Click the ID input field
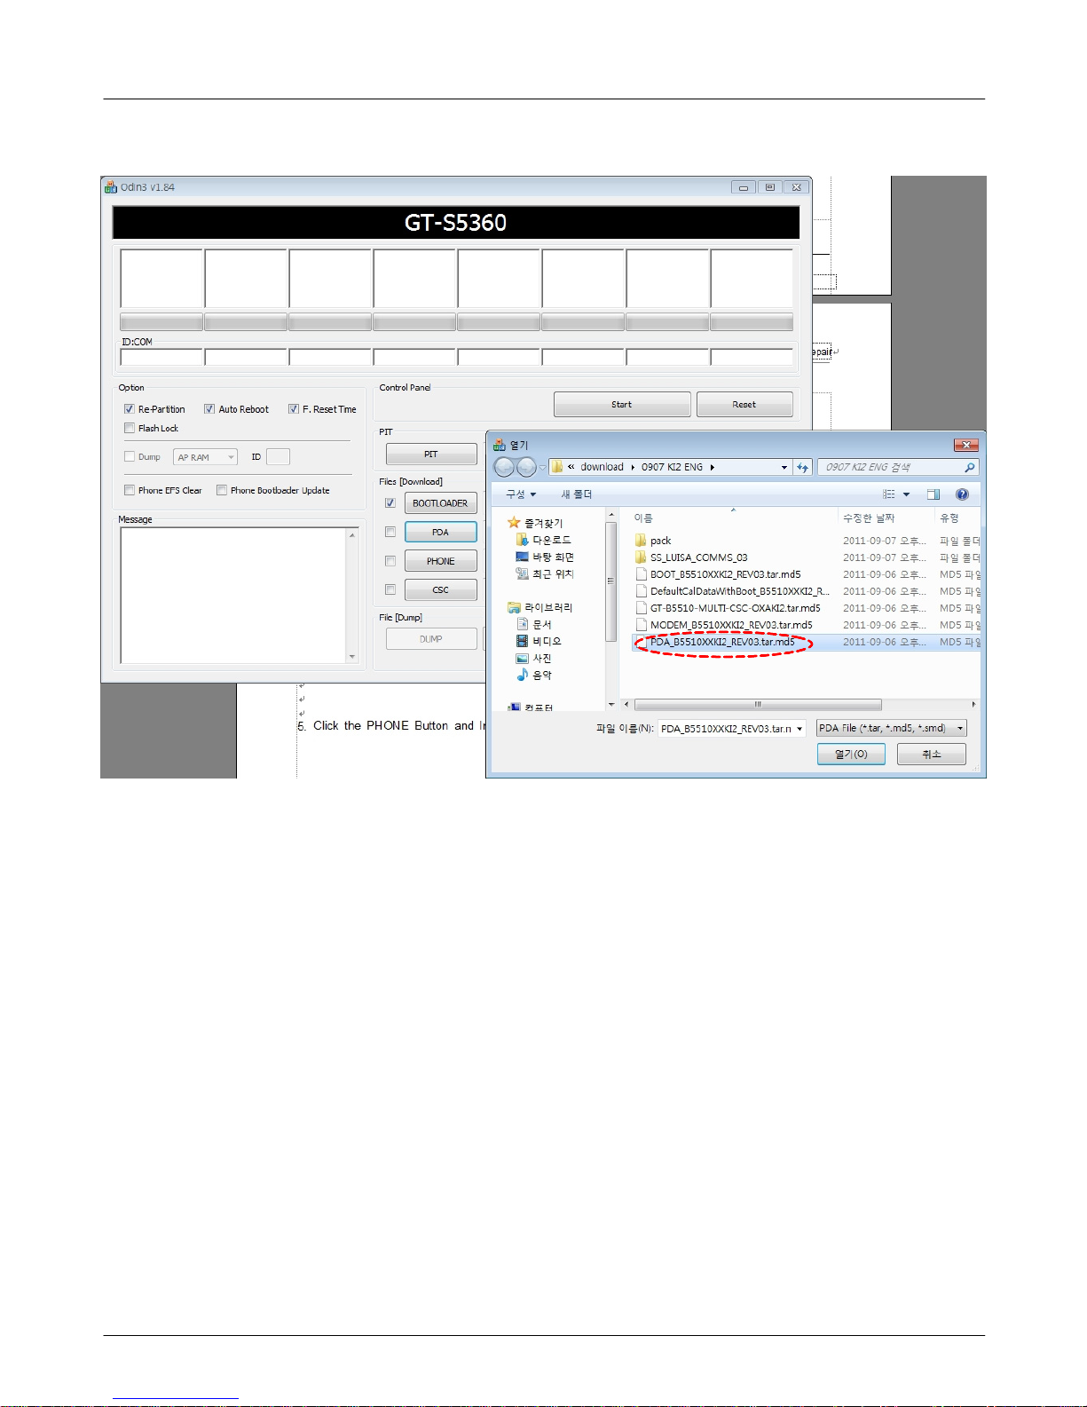This screenshot has width=1087, height=1407. point(278,457)
